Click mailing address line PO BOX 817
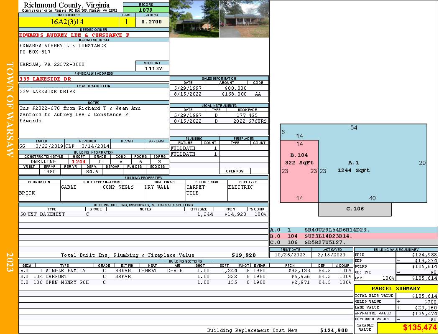439x334 pixels. [x=35, y=52]
